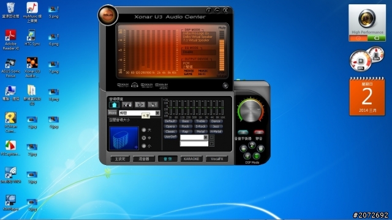Select the fourth sound environment preset icon
This screenshot has height=220, width=392.
153,105
